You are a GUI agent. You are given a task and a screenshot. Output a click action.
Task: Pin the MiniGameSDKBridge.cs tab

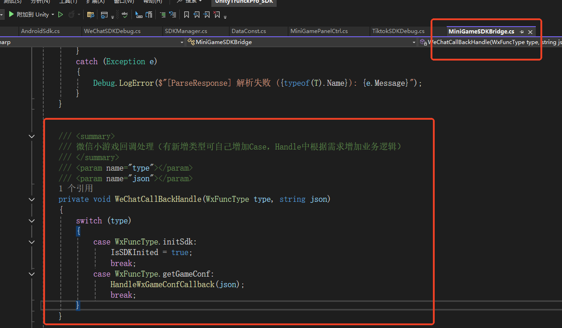[522, 32]
